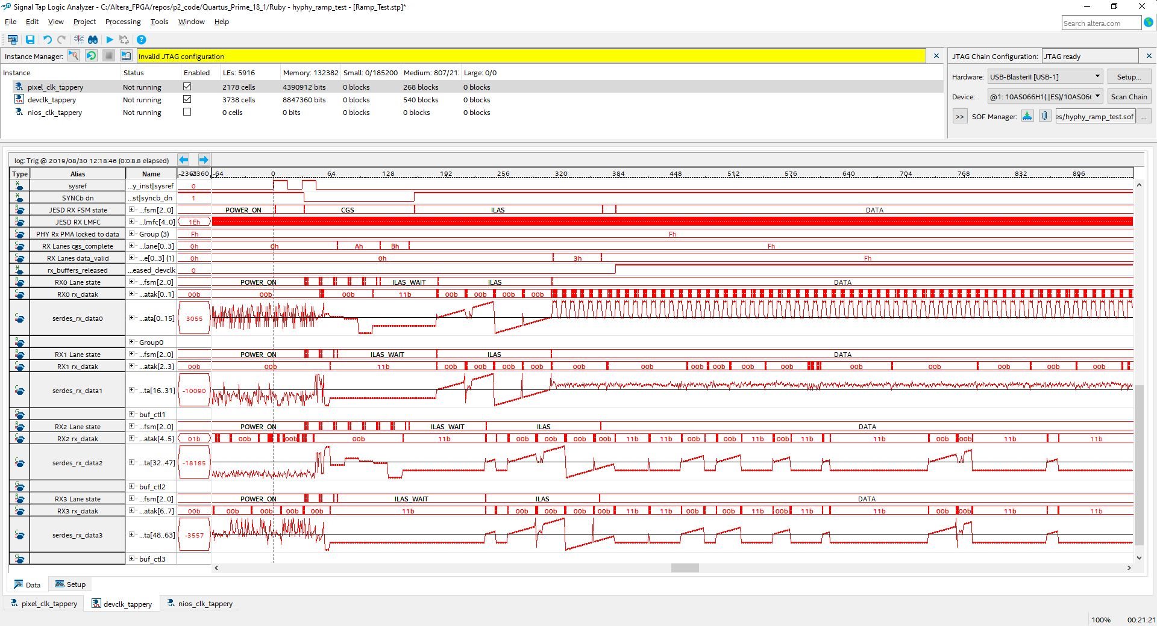1157x626 pixels.
Task: Expand the buf_ctl1 group
Action: coord(131,414)
